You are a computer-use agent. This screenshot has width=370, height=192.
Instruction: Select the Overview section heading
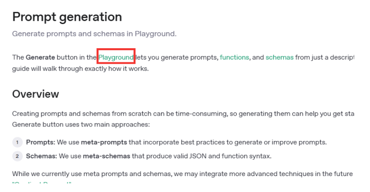coord(35,94)
